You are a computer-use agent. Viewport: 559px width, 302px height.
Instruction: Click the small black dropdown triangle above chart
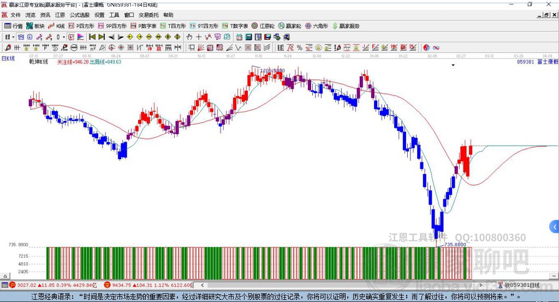tap(453, 65)
